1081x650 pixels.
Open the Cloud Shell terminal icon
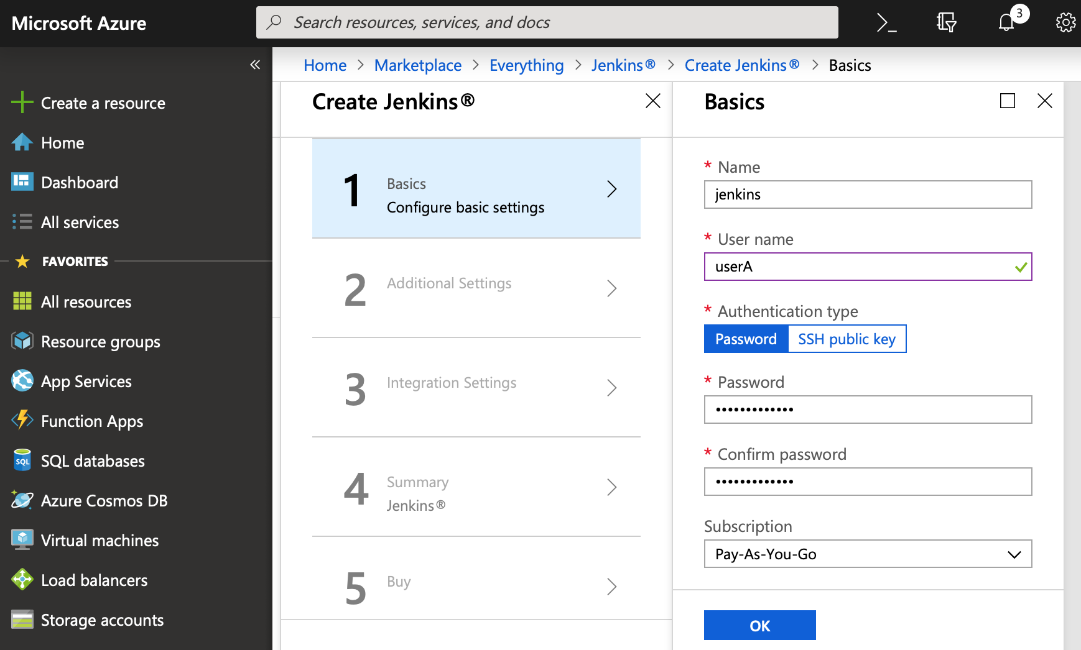click(x=886, y=23)
